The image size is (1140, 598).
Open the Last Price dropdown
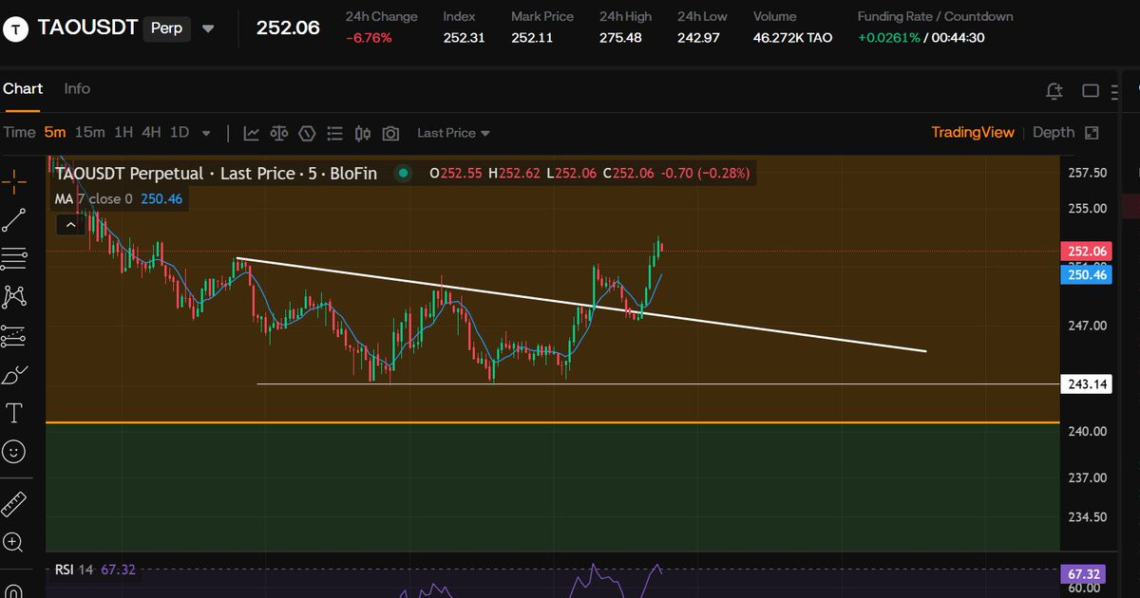[x=453, y=133]
